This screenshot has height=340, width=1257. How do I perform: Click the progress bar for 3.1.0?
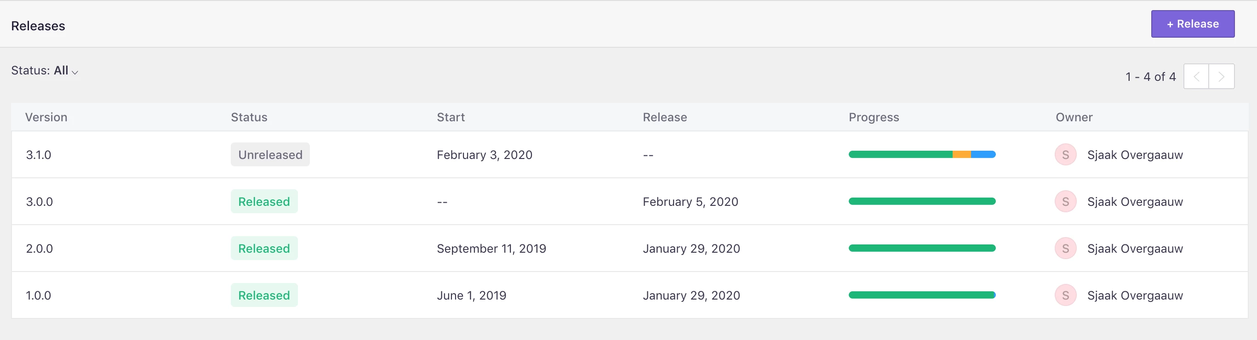(x=922, y=155)
